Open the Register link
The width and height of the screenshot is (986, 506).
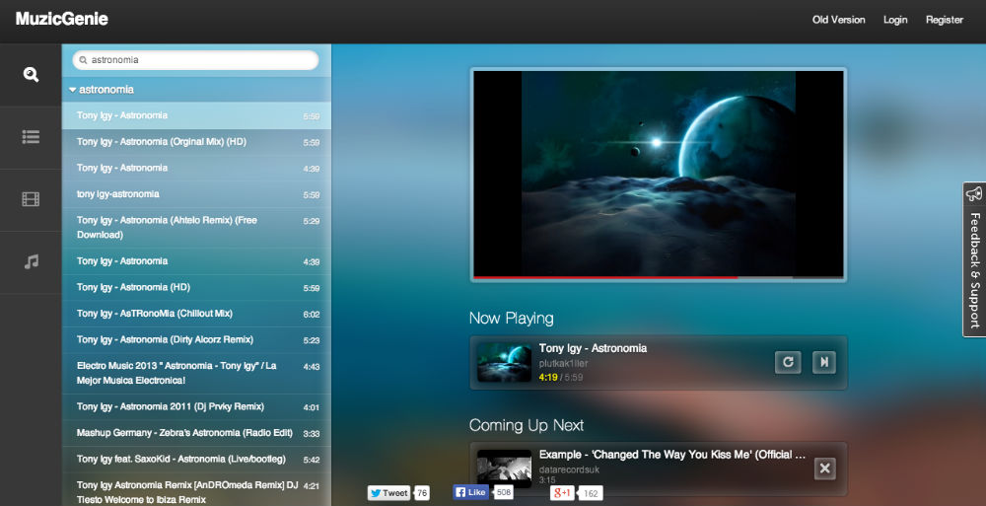coord(944,20)
